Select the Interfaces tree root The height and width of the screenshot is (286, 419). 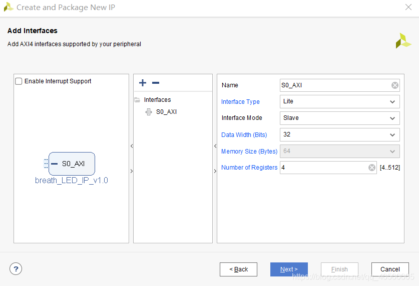(157, 100)
